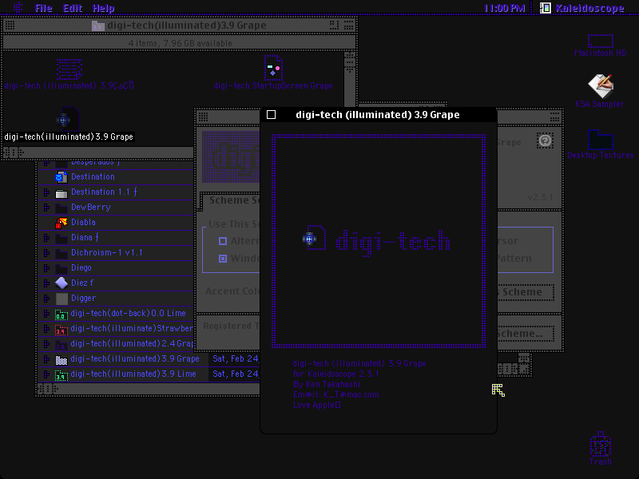Screen dimensions: 639x479
Task: Click the help question mark icon in Kaleidoscope window
Action: click(545, 141)
